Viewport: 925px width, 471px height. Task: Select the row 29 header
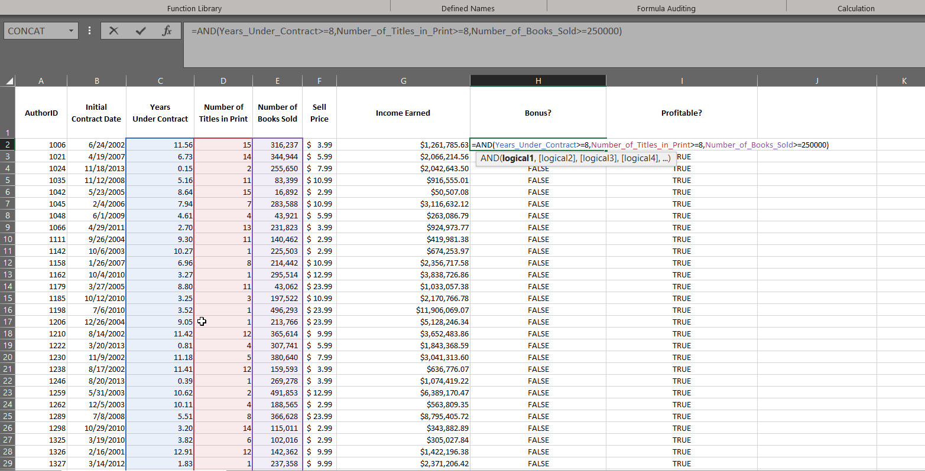click(x=8, y=463)
